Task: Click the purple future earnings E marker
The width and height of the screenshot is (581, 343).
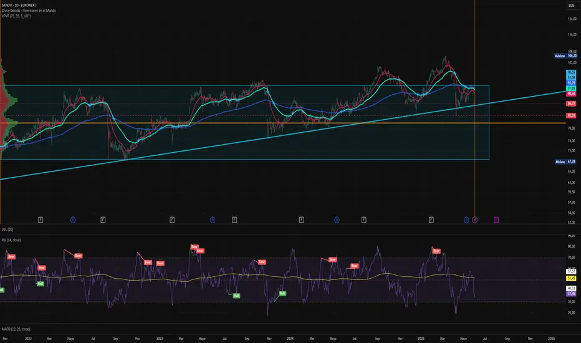Action: coord(496,220)
